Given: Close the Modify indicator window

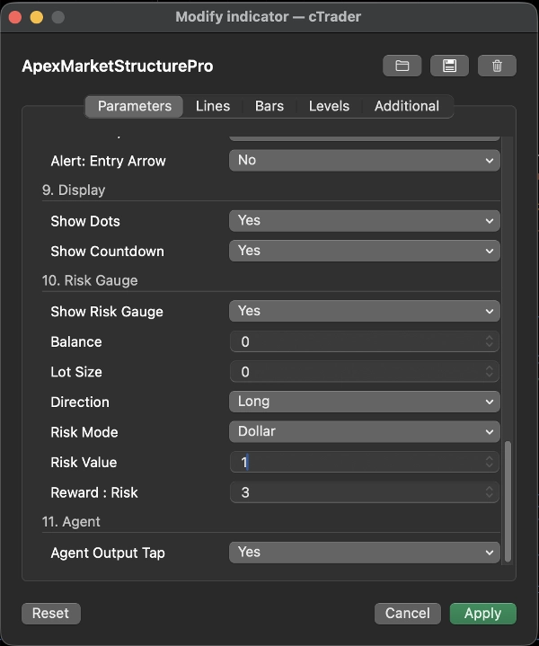Looking at the screenshot, I should click(x=15, y=17).
